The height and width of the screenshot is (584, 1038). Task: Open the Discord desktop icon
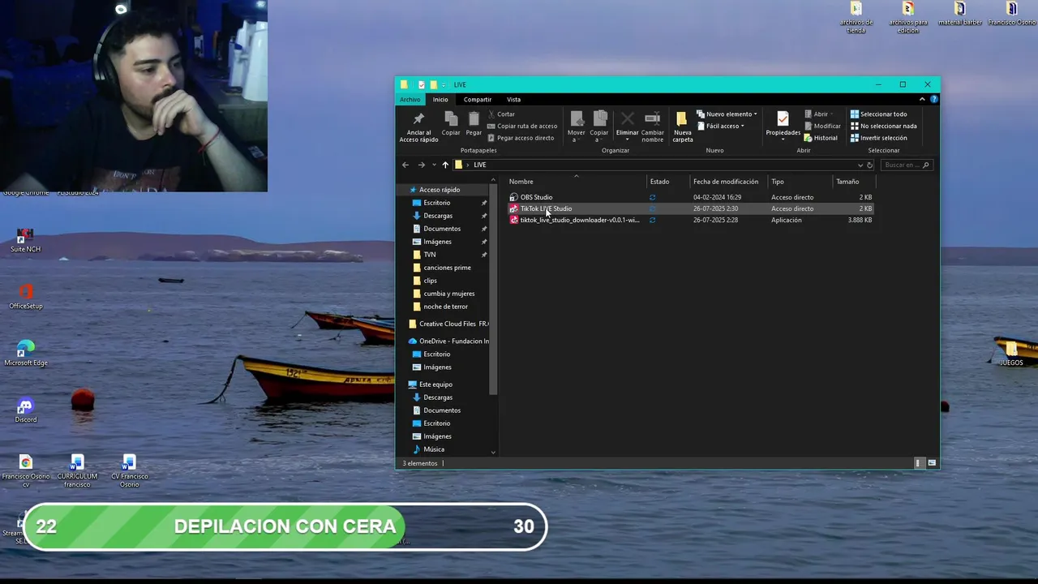pos(26,410)
